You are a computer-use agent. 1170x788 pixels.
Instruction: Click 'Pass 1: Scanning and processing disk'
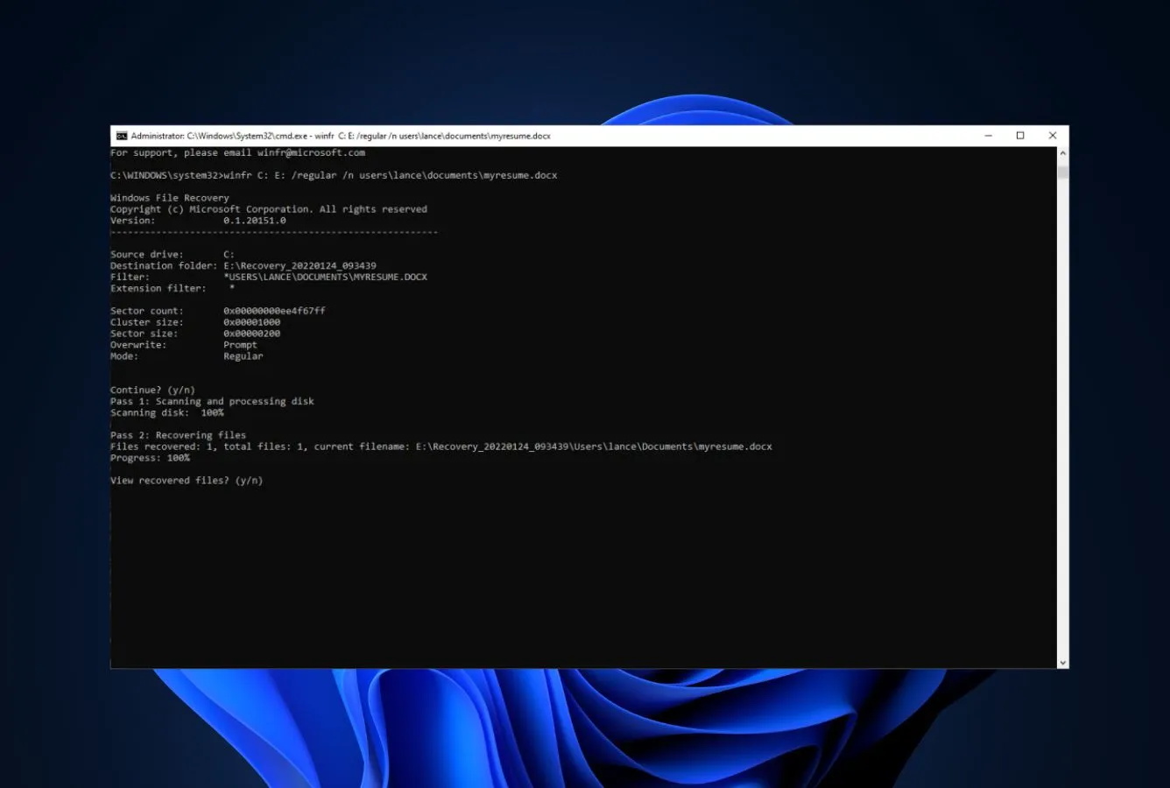click(212, 402)
